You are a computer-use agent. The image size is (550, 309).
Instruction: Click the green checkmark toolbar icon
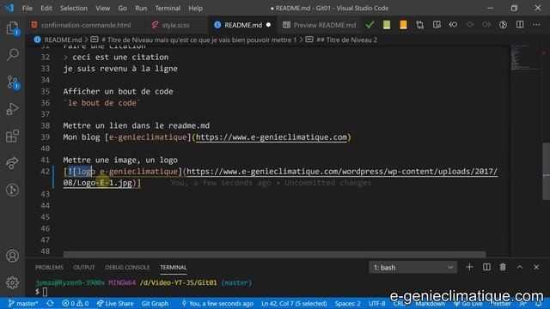point(370,25)
